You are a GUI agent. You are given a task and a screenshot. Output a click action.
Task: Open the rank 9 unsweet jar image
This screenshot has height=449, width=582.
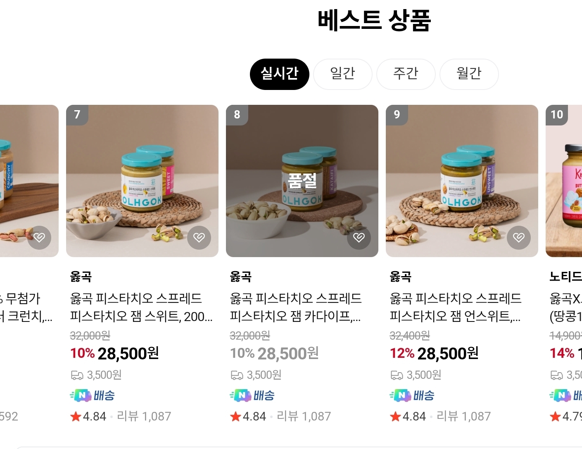(462, 181)
